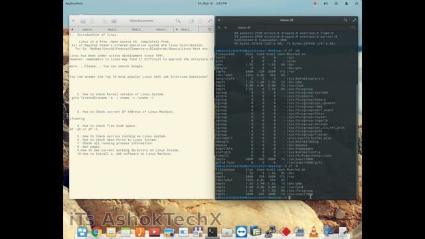The image size is (425, 239).
Task: Click the search icon in terminal header
Action: [345, 20]
